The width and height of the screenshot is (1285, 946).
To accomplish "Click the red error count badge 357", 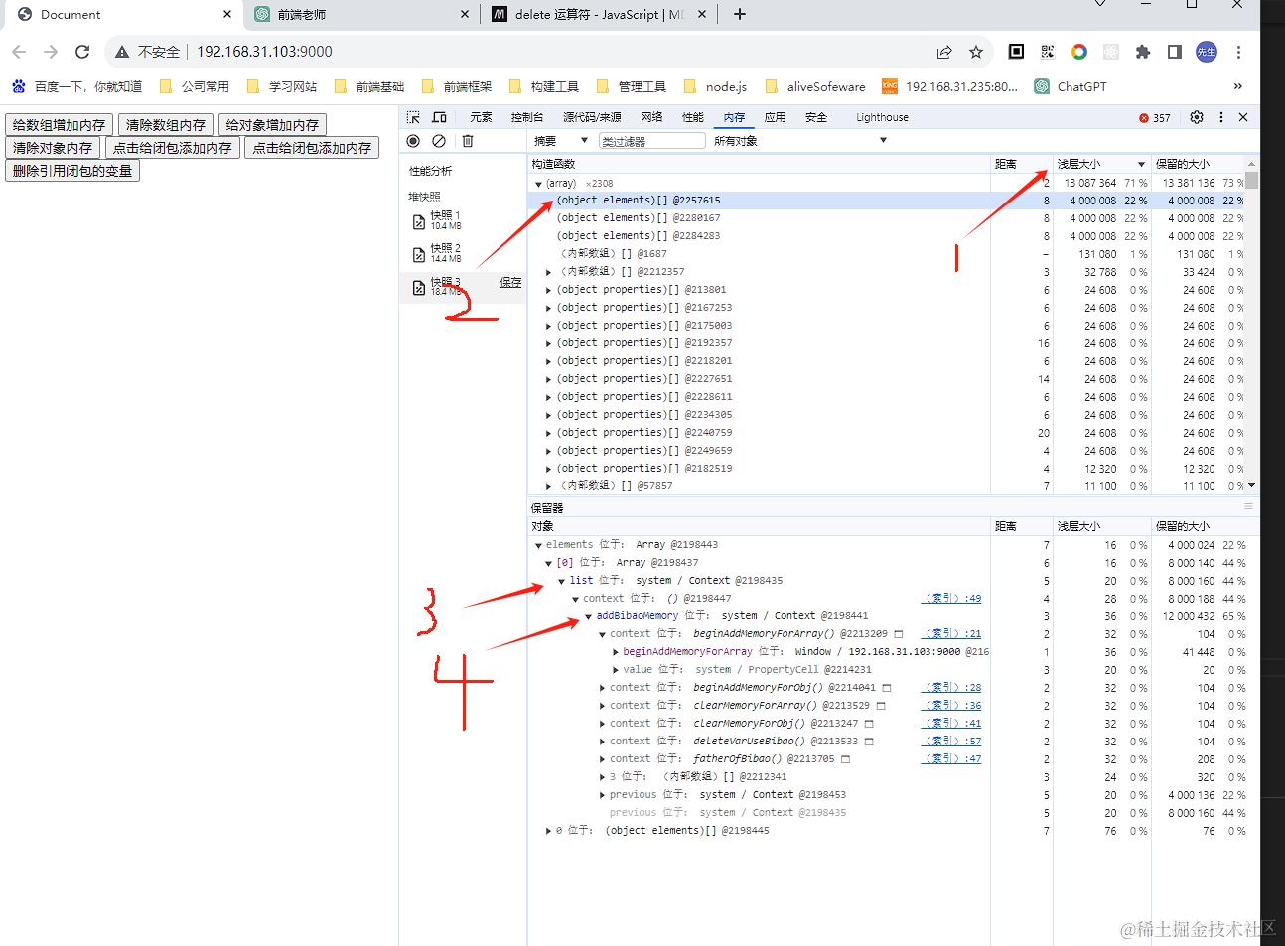I will point(1155,117).
